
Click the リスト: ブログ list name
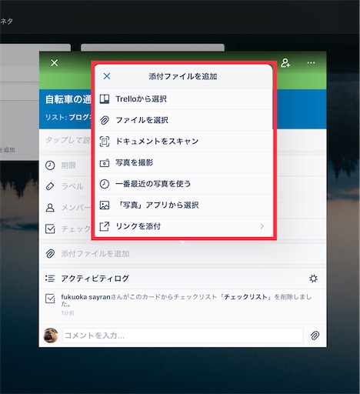point(68,117)
